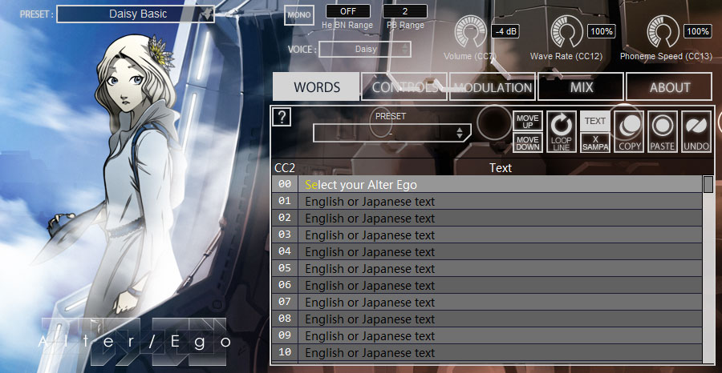Click the Wave Rate (CC12) knob
722x373 pixels.
(x=567, y=32)
